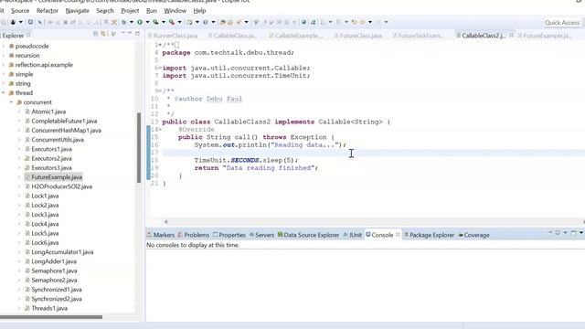This screenshot has height=329, width=585.
Task: Click the Search flashlight icon in toolbar
Action: 239,22
